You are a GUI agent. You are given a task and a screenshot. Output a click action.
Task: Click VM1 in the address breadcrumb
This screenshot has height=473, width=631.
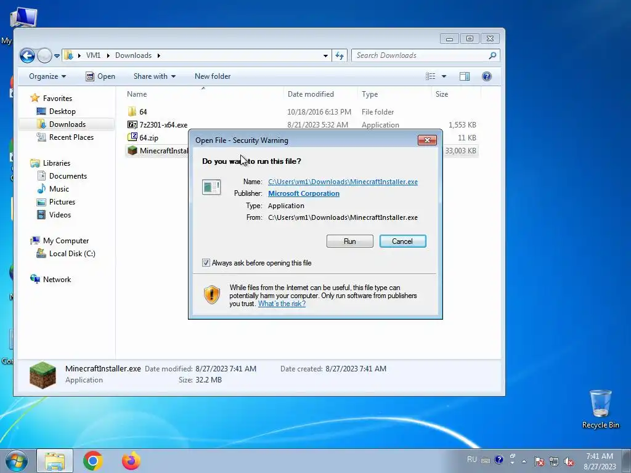[x=94, y=55]
